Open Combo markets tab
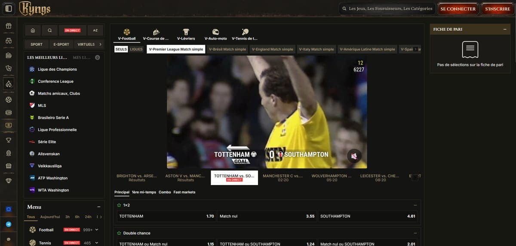This screenshot has height=246, width=516. click(x=165, y=192)
